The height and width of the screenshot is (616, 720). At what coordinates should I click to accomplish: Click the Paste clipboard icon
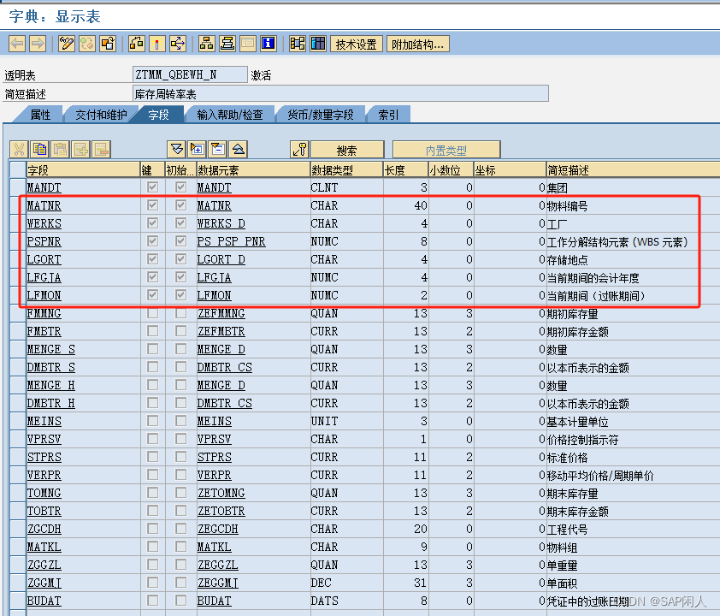pos(60,150)
